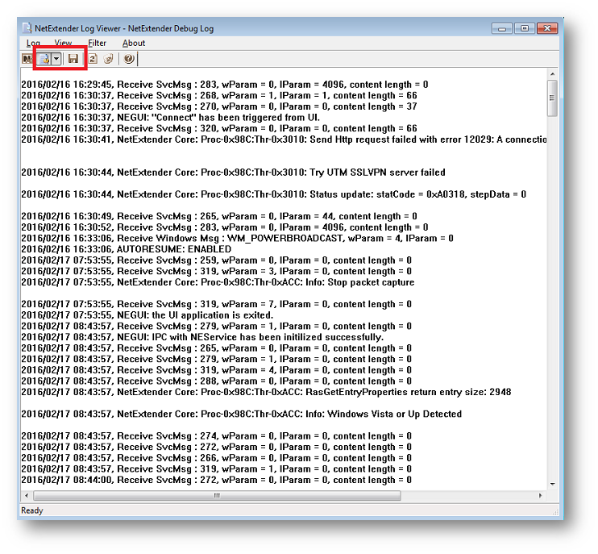
Task: Click the resize grip in the status bar corner
Action: [555, 511]
